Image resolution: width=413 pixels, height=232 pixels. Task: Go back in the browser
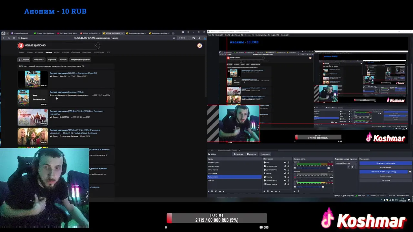(4, 38)
